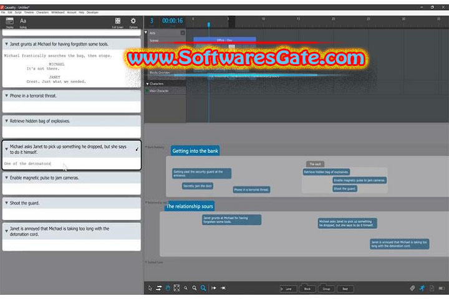Collapse 'Janet is annoyed' beat card
This screenshot has height=299, width=449.
[6, 231]
